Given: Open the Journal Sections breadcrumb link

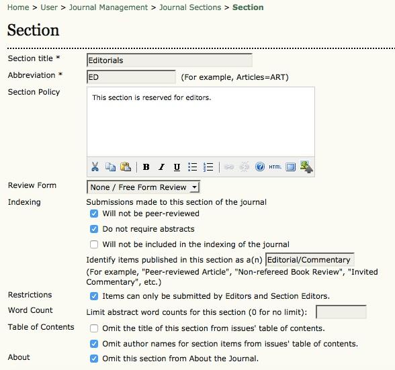Looking at the screenshot, I should tap(190, 7).
